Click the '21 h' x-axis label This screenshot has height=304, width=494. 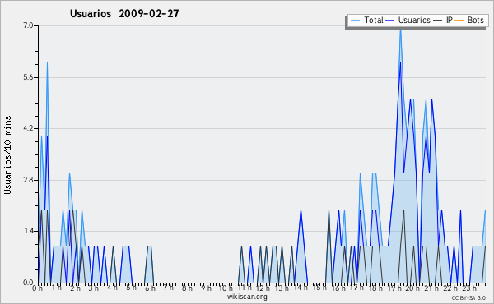point(431,288)
